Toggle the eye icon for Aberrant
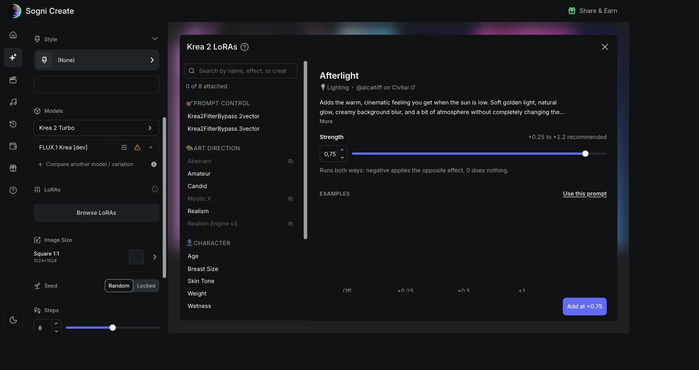This screenshot has height=370, width=699. [290, 161]
